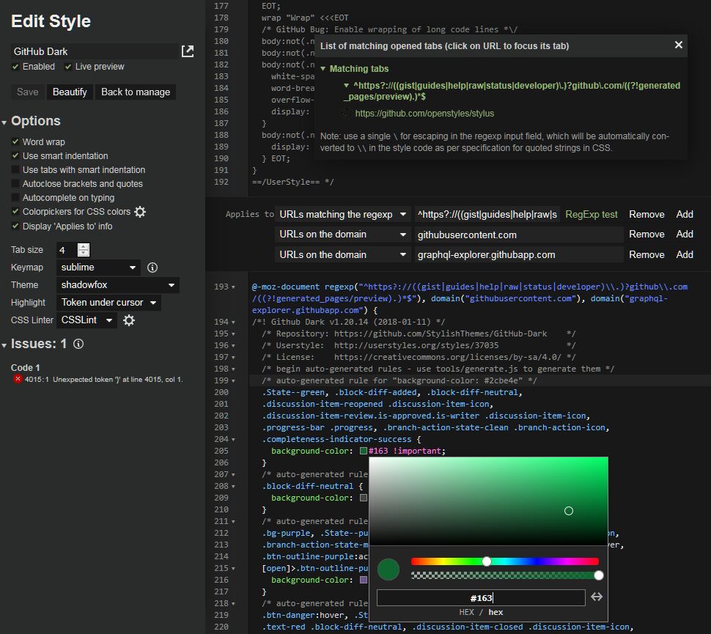The image size is (711, 634).
Task: Click the githubusercontent.com domain input field
Action: (517, 235)
